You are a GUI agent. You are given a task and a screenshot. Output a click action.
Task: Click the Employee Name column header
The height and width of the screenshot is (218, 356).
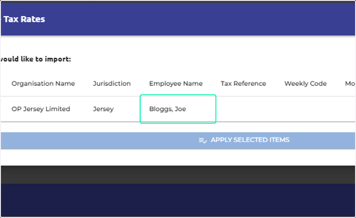pos(176,84)
